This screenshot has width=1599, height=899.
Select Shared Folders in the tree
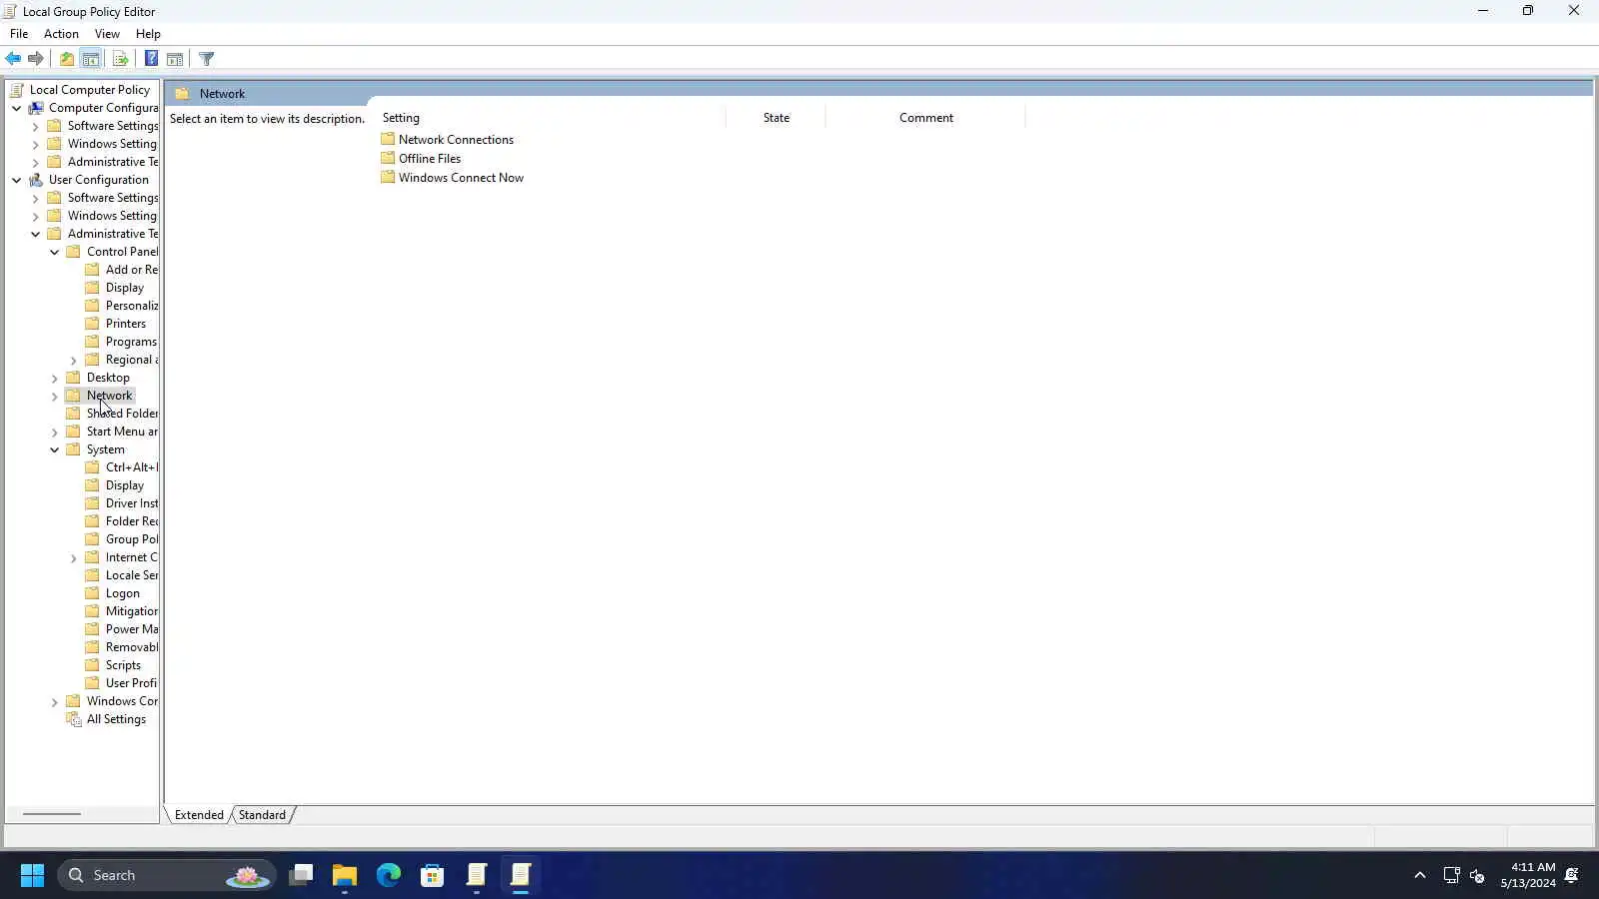(122, 414)
